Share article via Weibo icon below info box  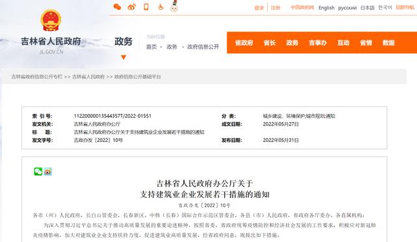(48, 172)
